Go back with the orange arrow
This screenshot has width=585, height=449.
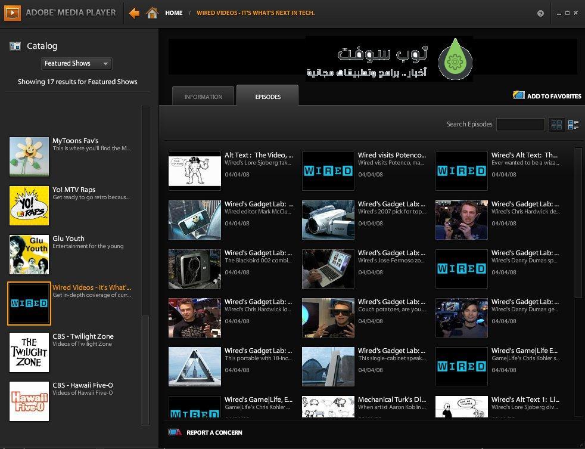click(x=134, y=13)
